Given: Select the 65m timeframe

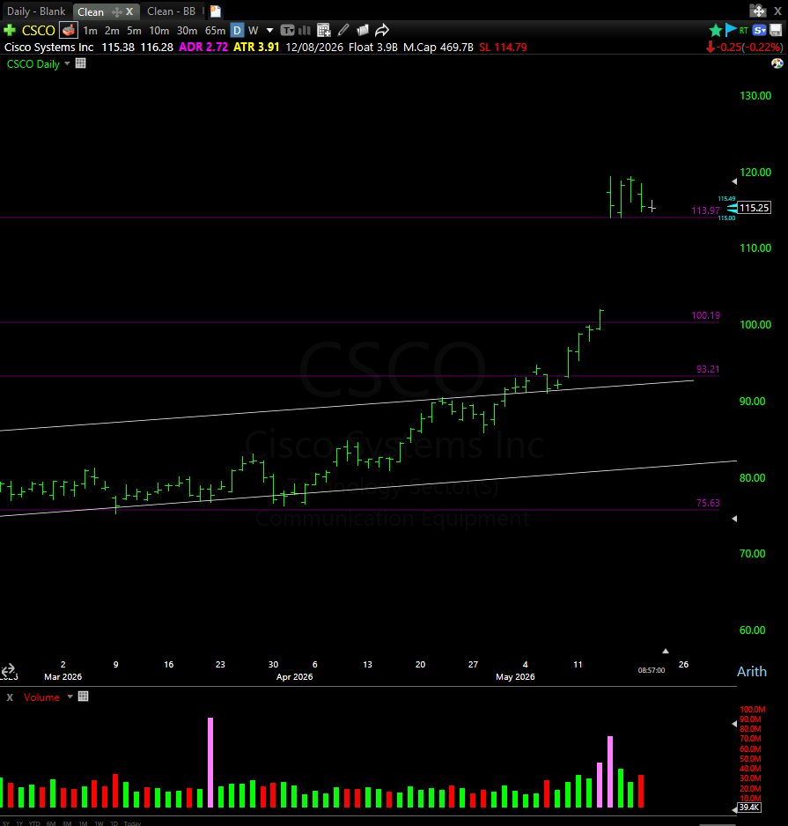Looking at the screenshot, I should 215,31.
